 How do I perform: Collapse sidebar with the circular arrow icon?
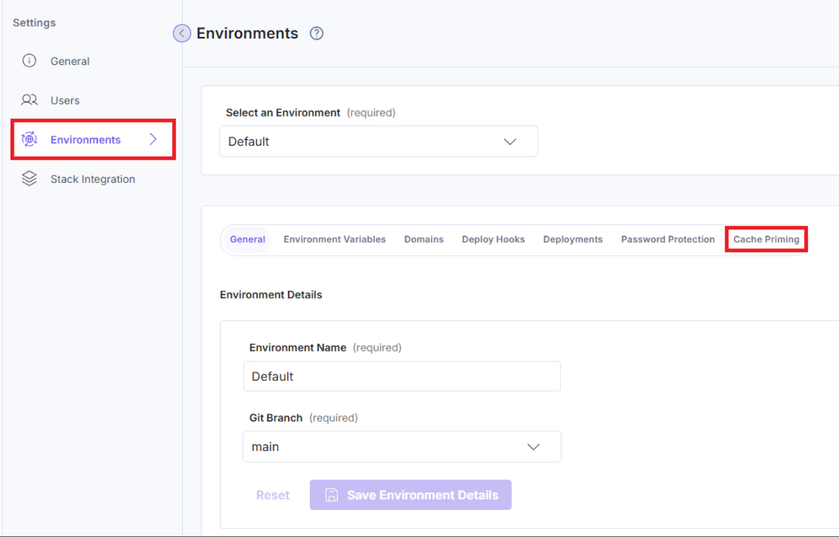point(182,33)
